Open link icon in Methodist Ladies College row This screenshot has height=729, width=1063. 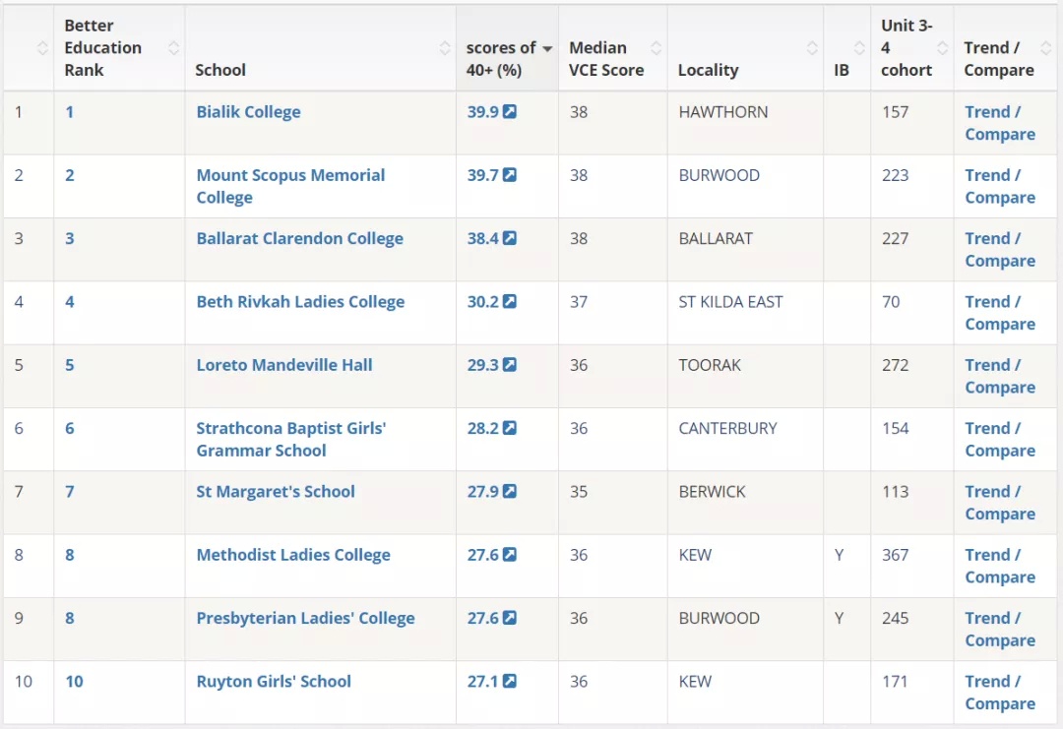509,554
